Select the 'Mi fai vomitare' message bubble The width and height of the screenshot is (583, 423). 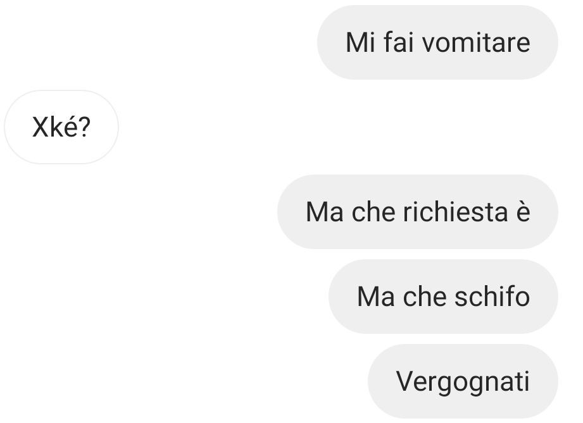tap(437, 42)
